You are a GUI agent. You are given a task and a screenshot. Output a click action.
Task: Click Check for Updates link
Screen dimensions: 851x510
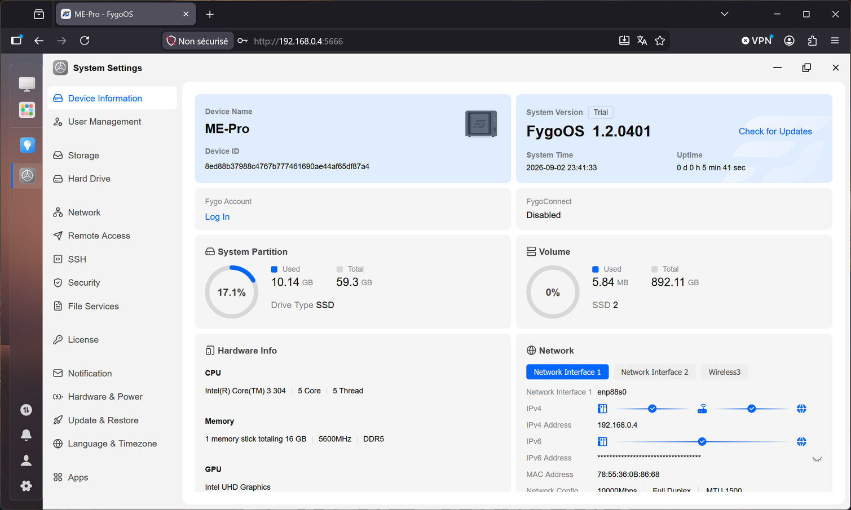point(775,131)
